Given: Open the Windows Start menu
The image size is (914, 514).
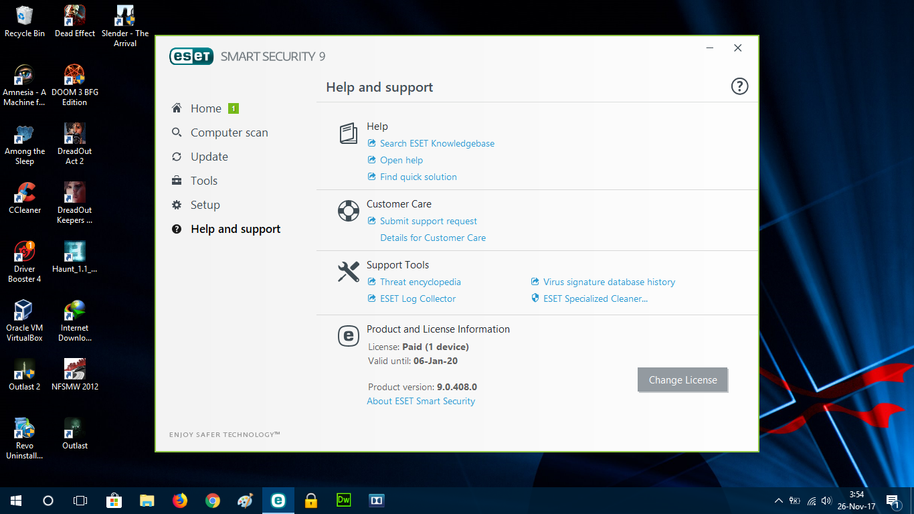Looking at the screenshot, I should pos(16,500).
